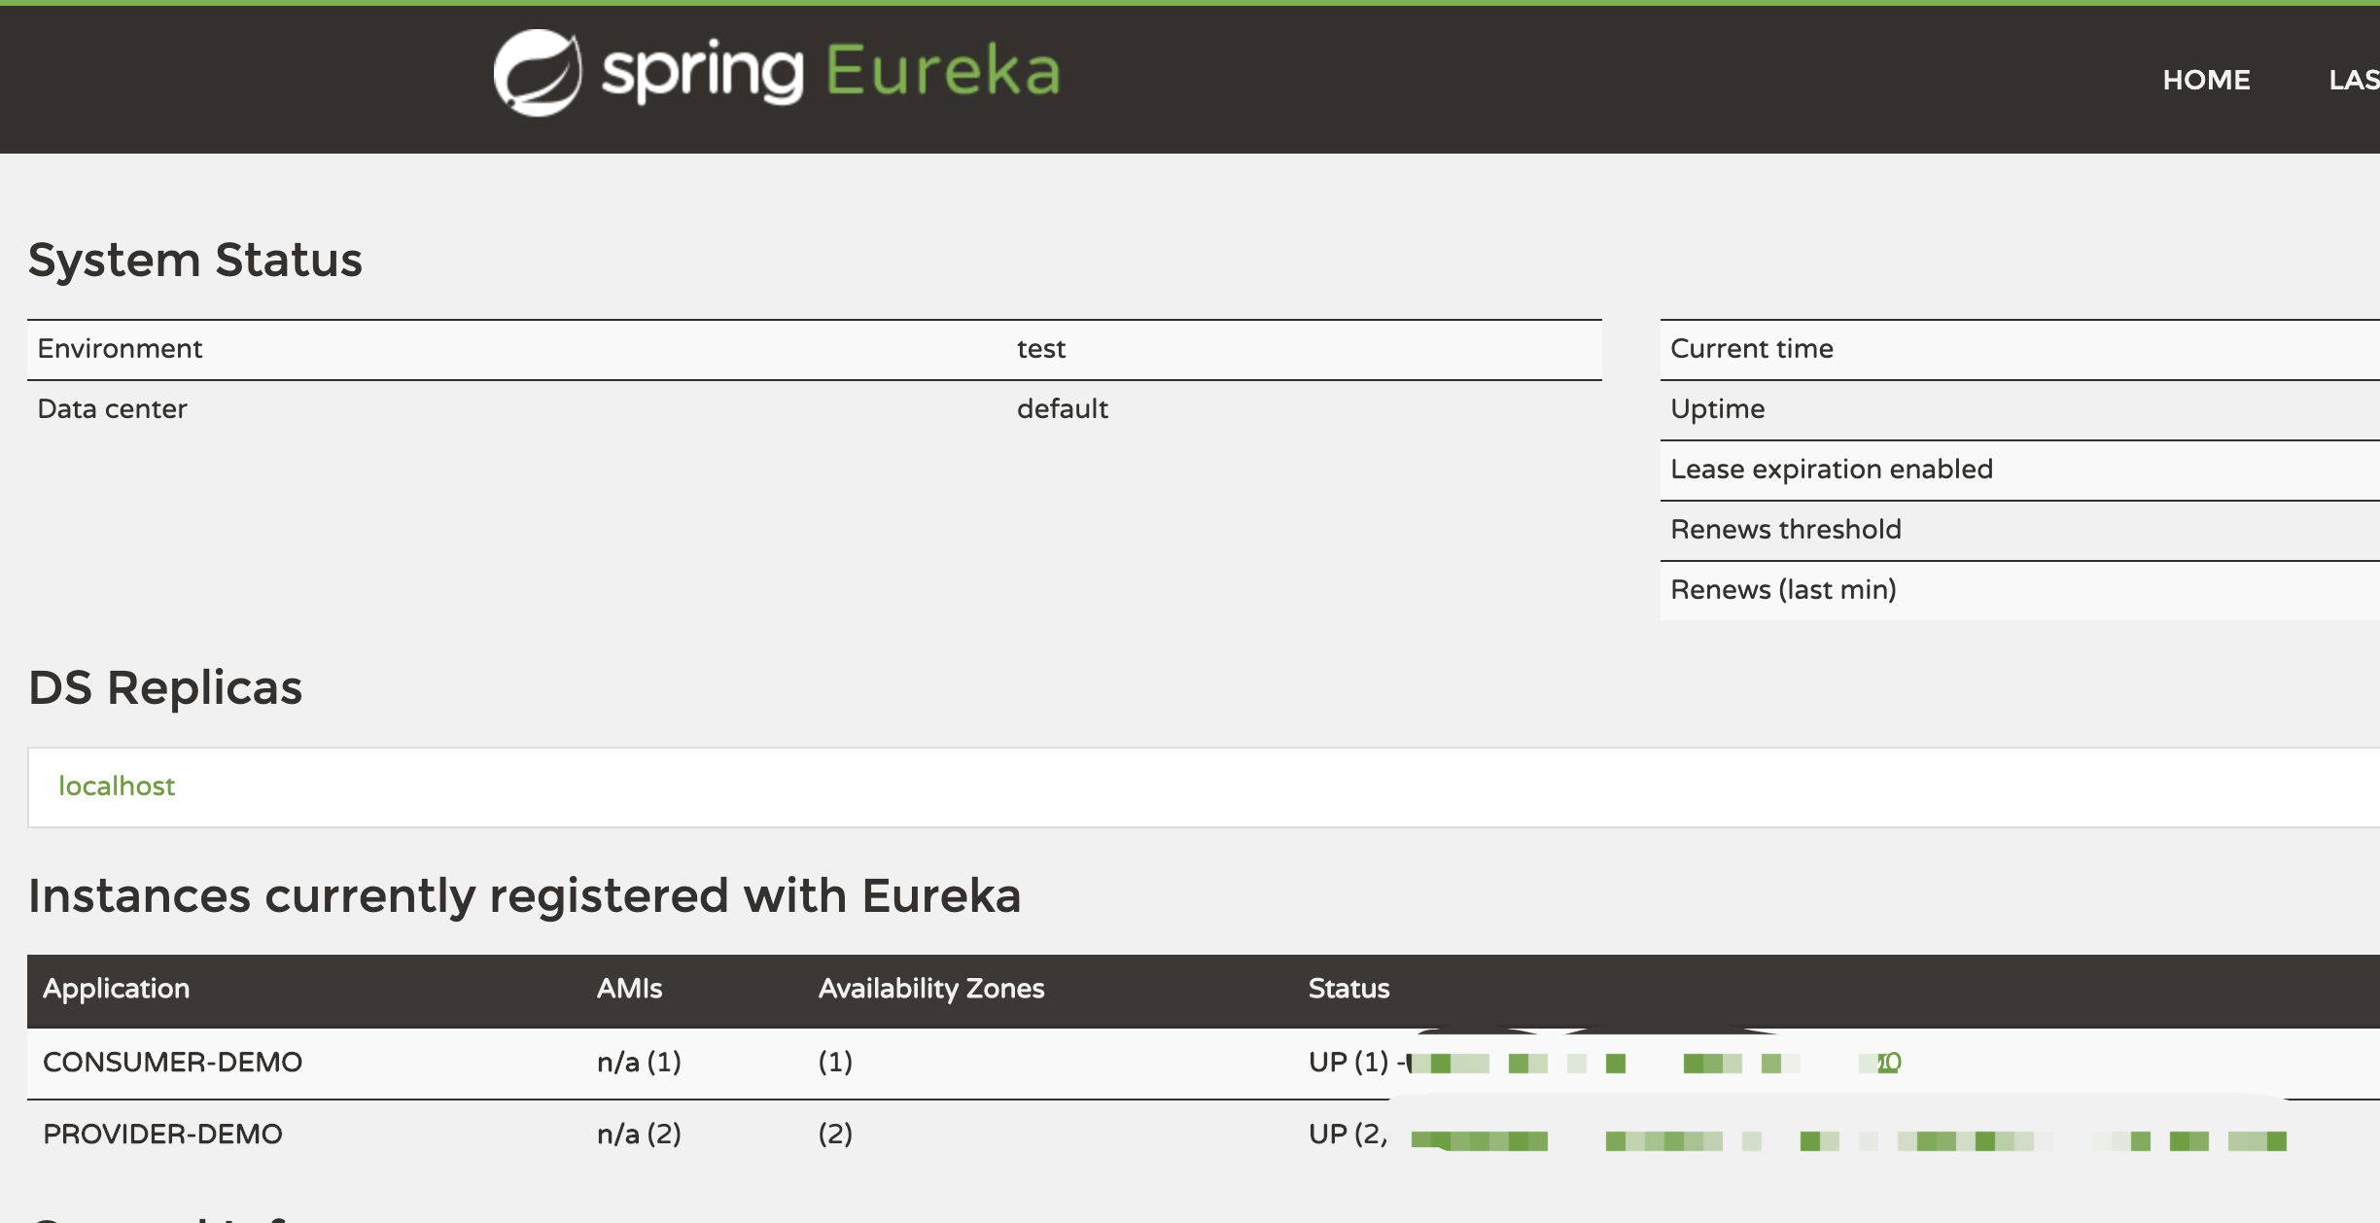Click the Renews threshold row

tap(1785, 530)
